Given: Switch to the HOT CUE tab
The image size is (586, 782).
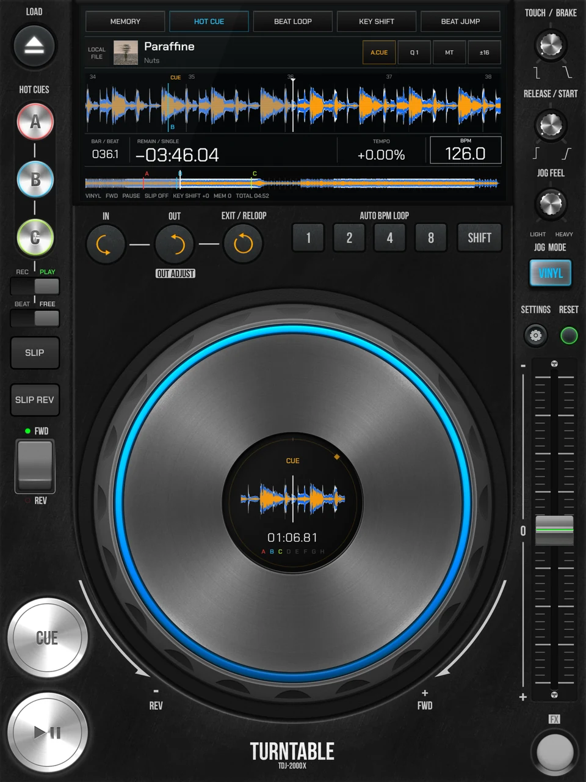Looking at the screenshot, I should (209, 21).
